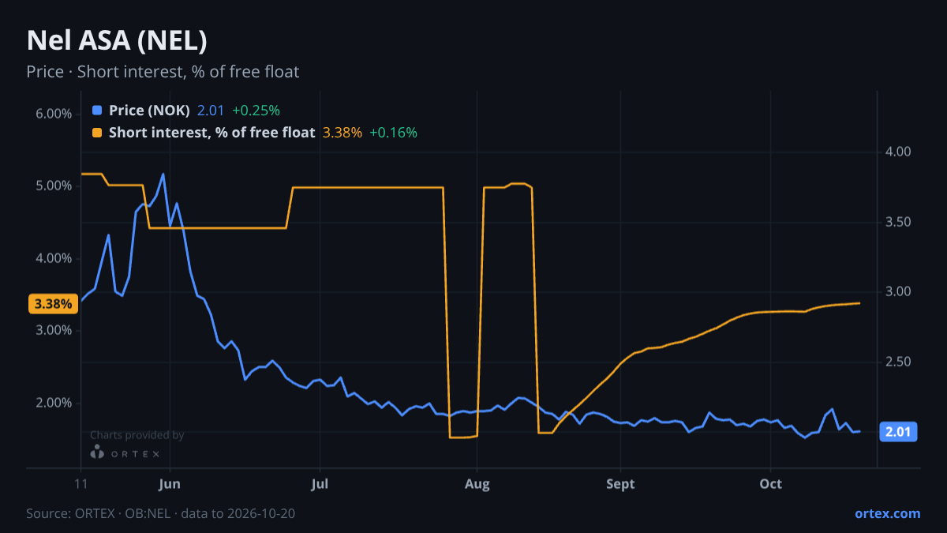
Task: Open the ortex.com link
Action: [x=887, y=513]
